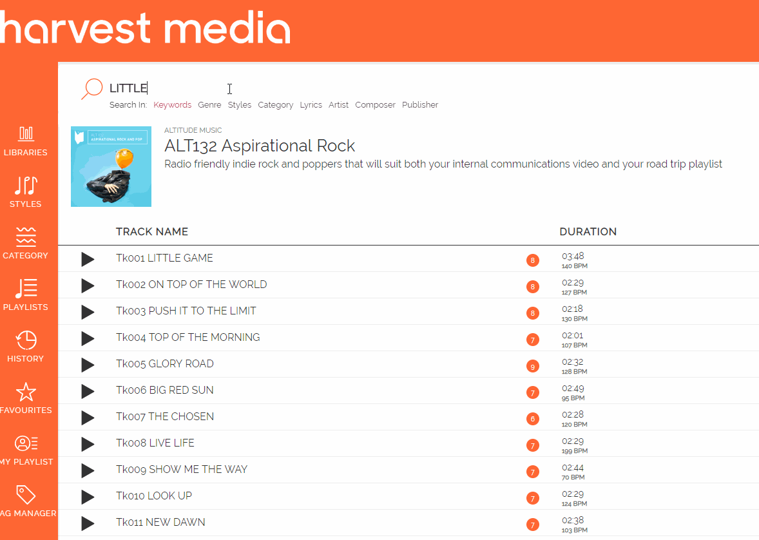Image resolution: width=759 pixels, height=540 pixels.
Task: Play track Tk011 NEW DAWN
Action: pos(88,523)
